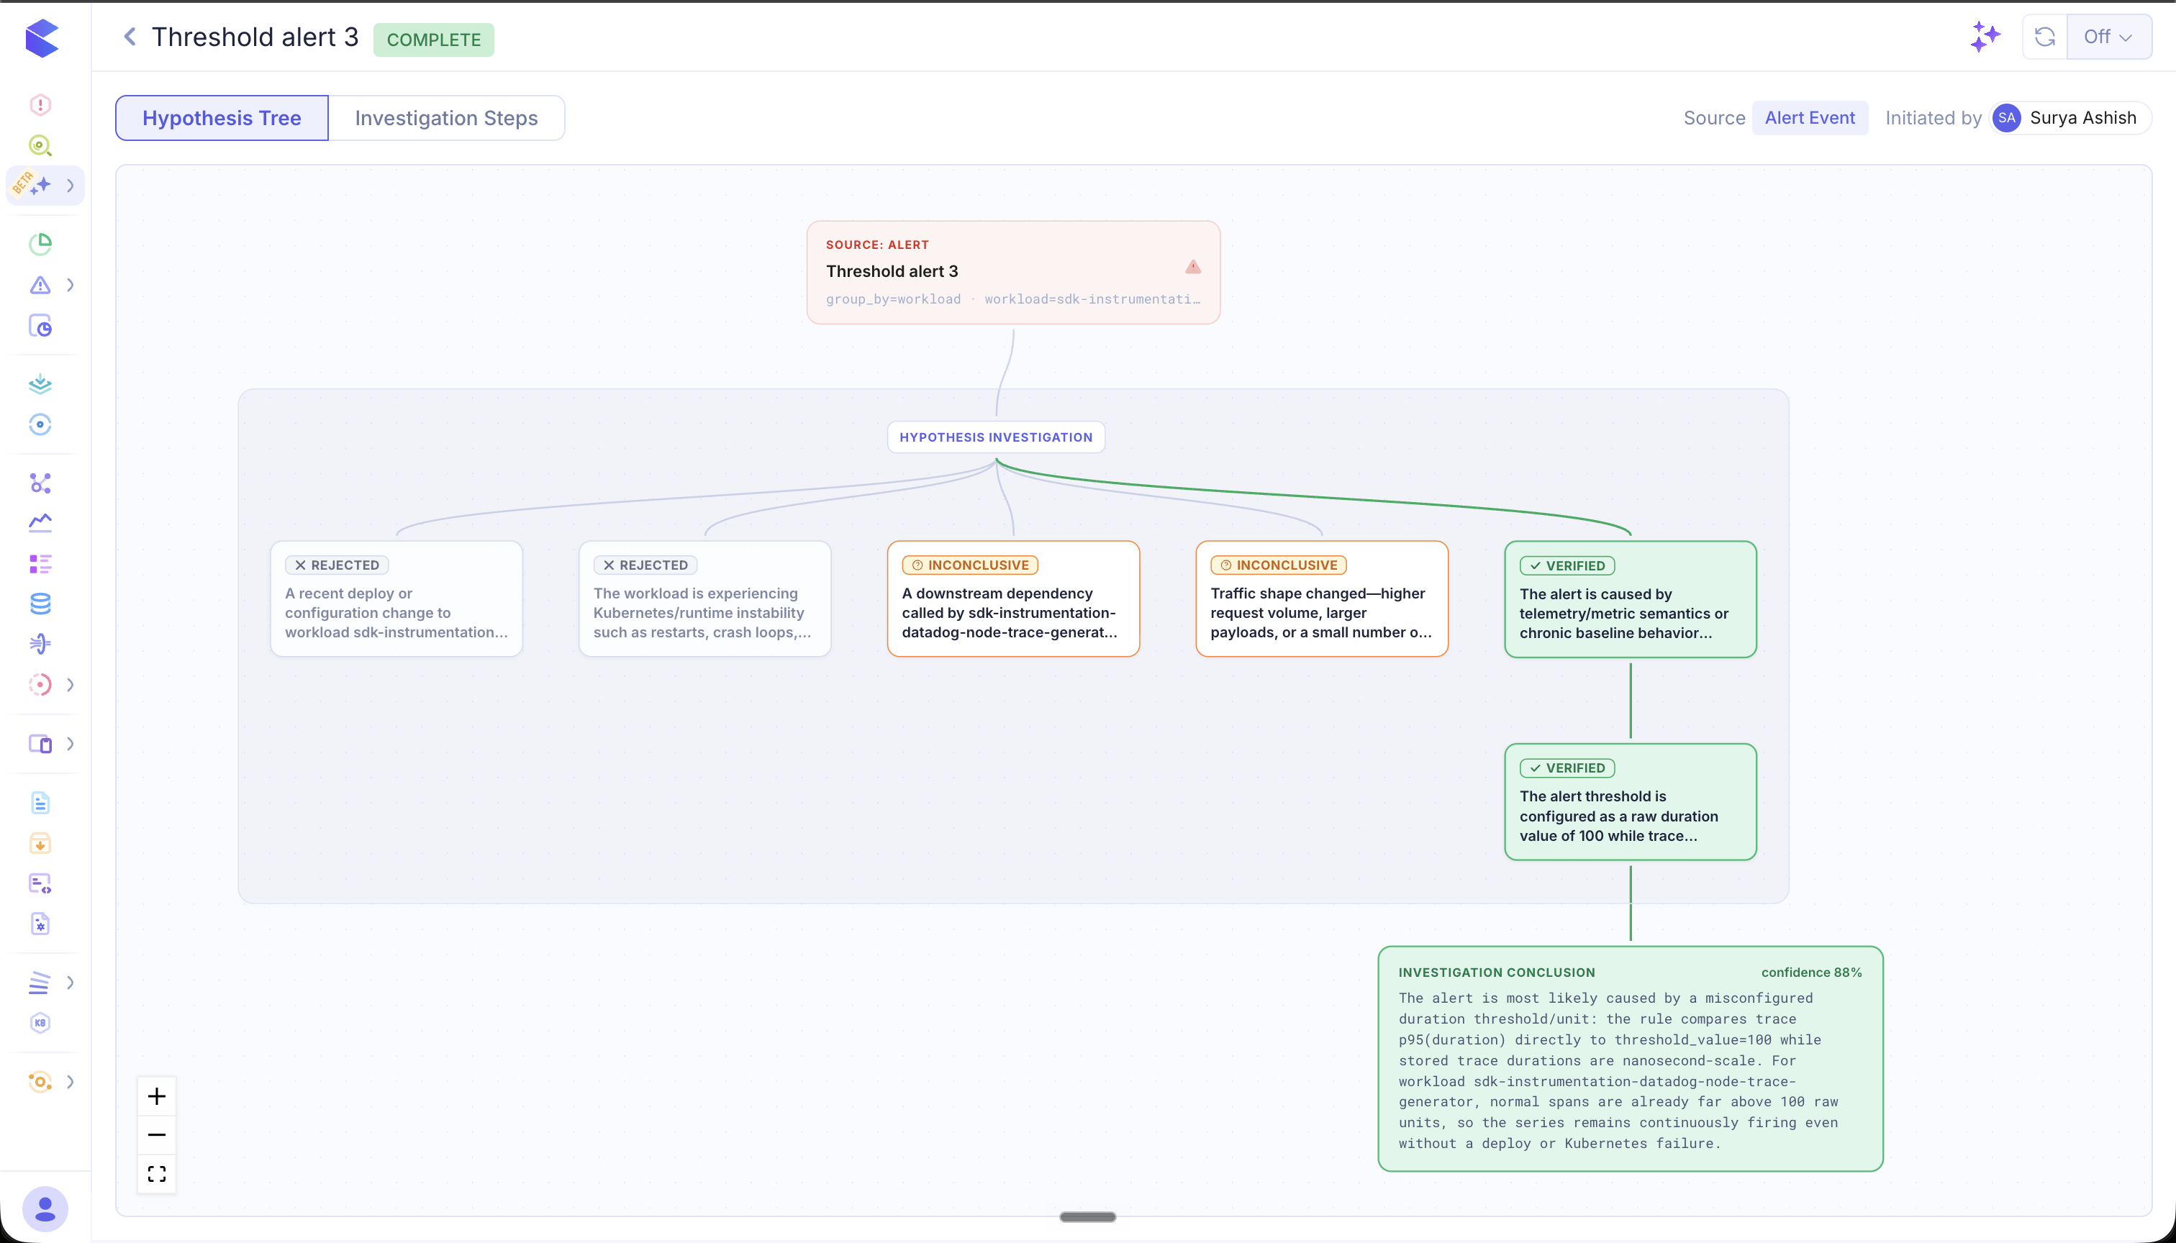Click the Surya Ashish initiator chip
This screenshot has height=1243, width=2176.
coord(2070,118)
